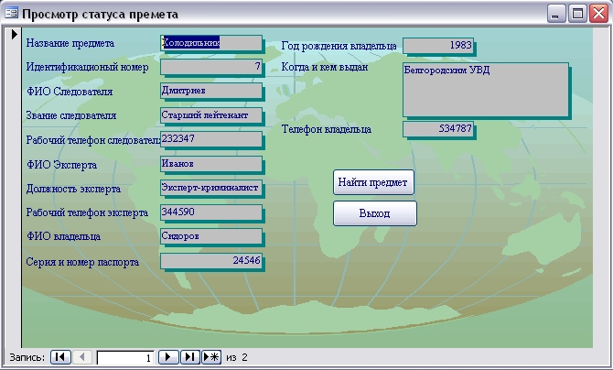Image resolution: width=613 pixels, height=370 pixels.
Task: Click the Выход button
Action: tap(375, 213)
